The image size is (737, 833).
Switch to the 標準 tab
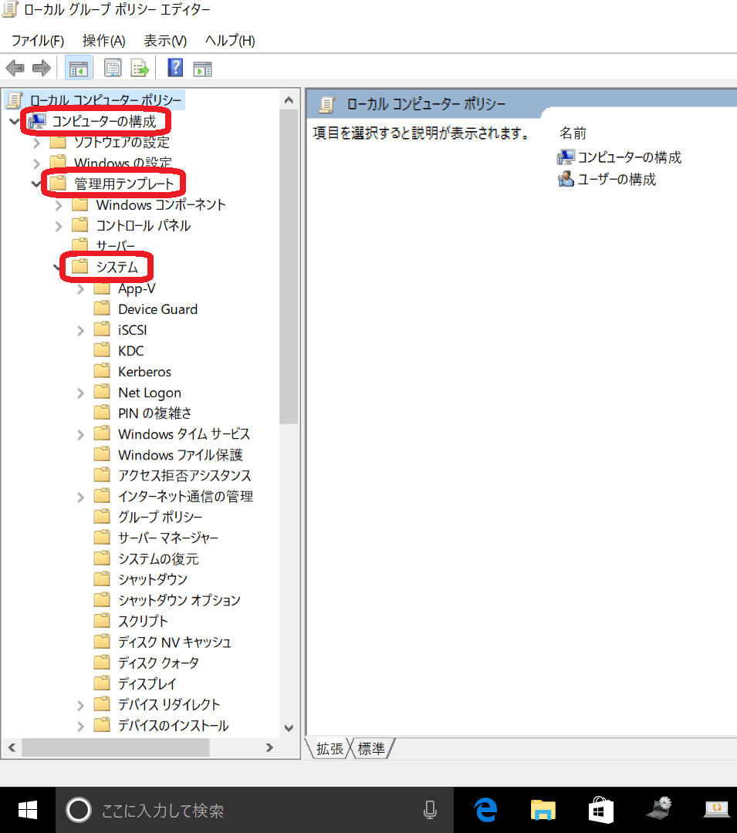click(371, 748)
